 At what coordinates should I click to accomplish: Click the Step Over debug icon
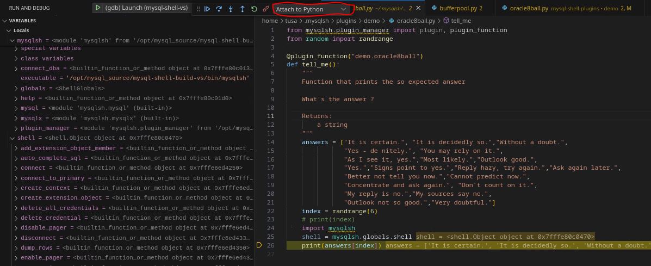[x=219, y=9]
